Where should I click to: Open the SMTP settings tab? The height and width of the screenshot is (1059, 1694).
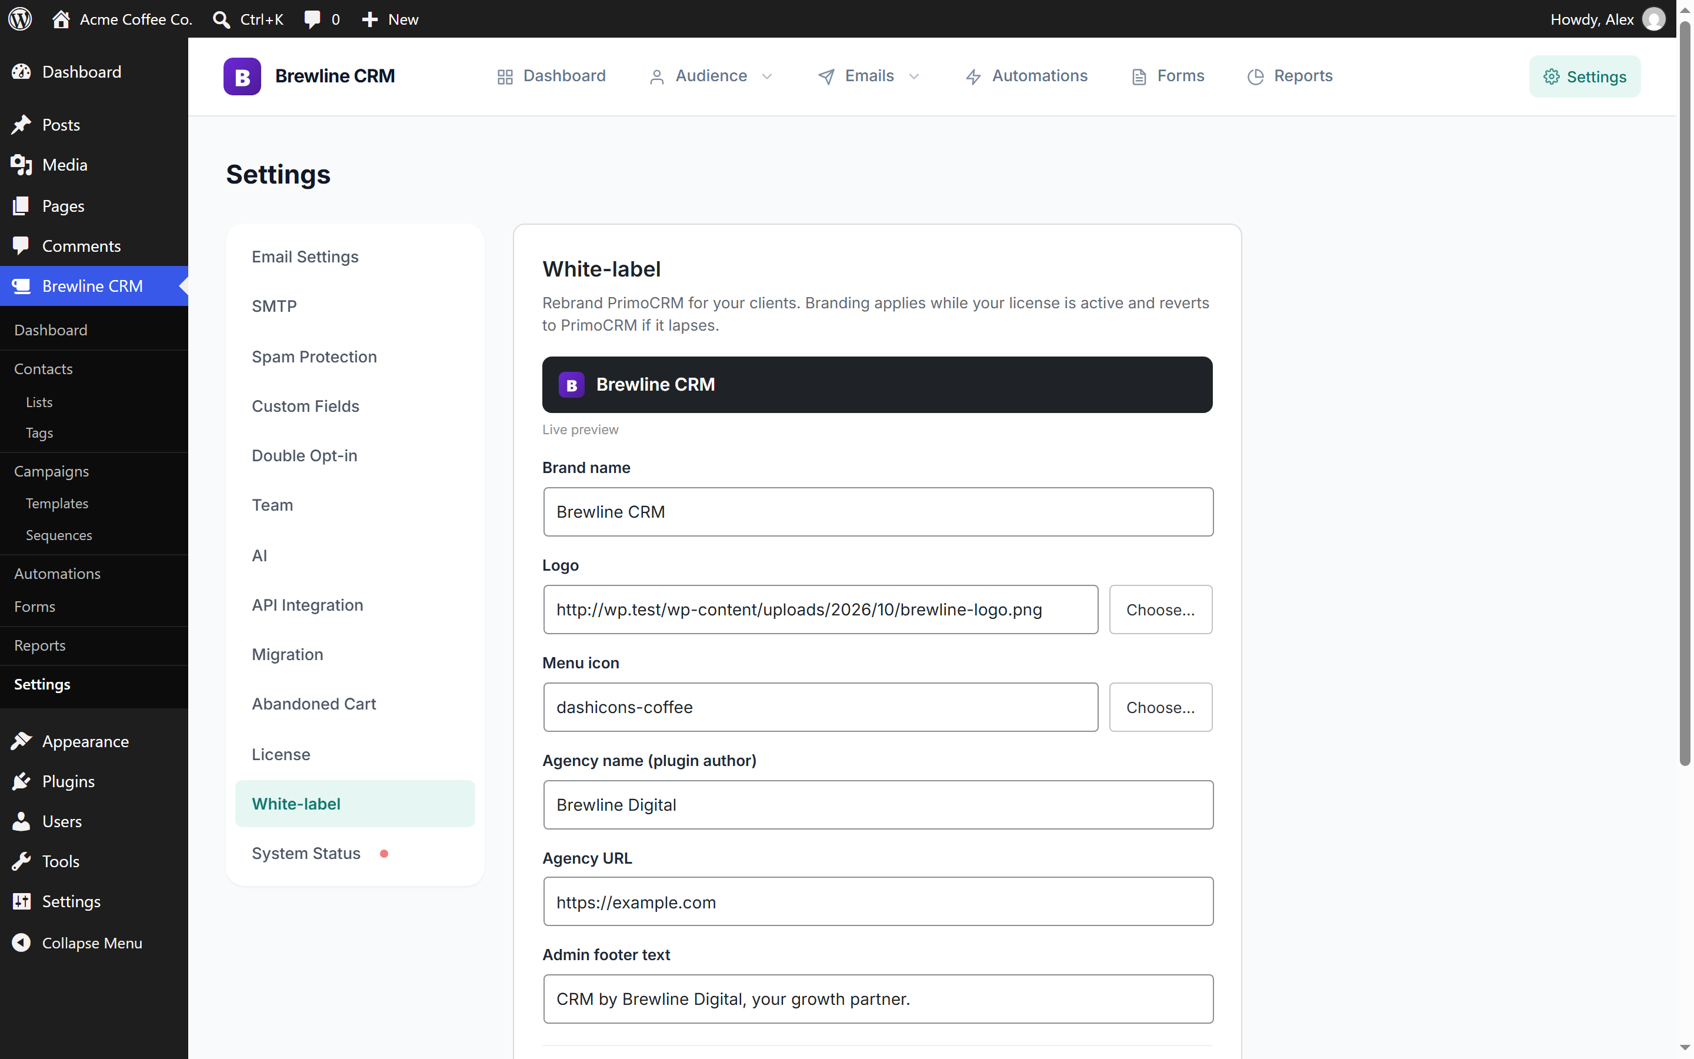[x=355, y=306]
